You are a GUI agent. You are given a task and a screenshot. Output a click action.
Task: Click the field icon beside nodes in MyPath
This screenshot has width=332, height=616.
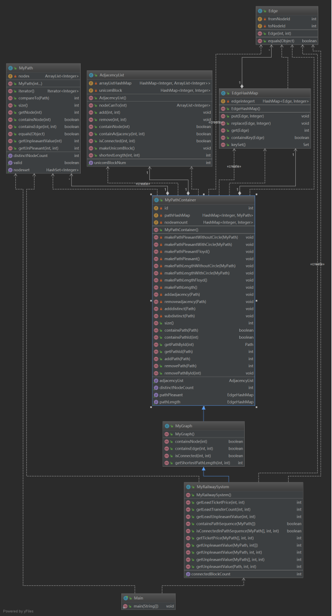[10, 76]
